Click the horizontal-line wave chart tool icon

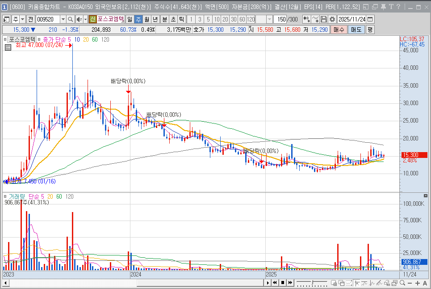click(x=364, y=283)
